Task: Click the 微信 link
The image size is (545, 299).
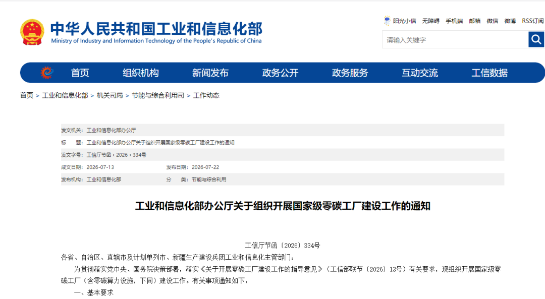Action: coord(493,21)
